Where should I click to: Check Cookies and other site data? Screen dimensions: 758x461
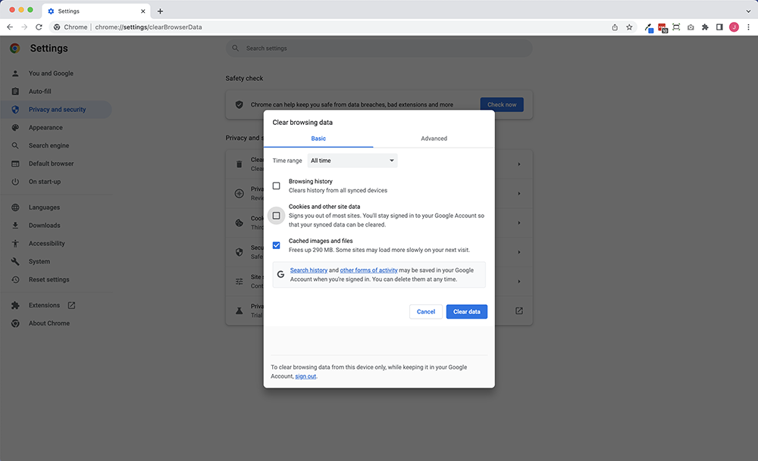click(x=276, y=215)
